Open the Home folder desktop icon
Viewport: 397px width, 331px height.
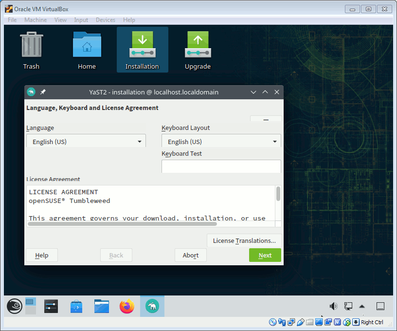click(x=87, y=51)
